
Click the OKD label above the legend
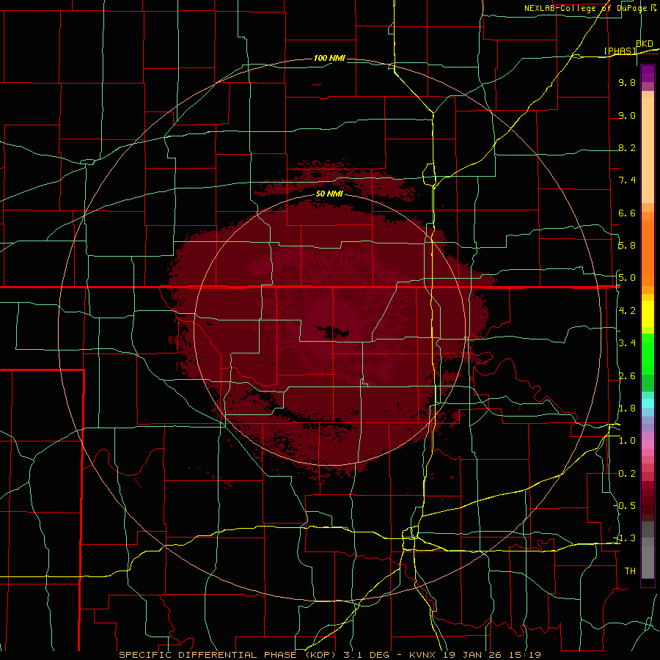pos(645,43)
